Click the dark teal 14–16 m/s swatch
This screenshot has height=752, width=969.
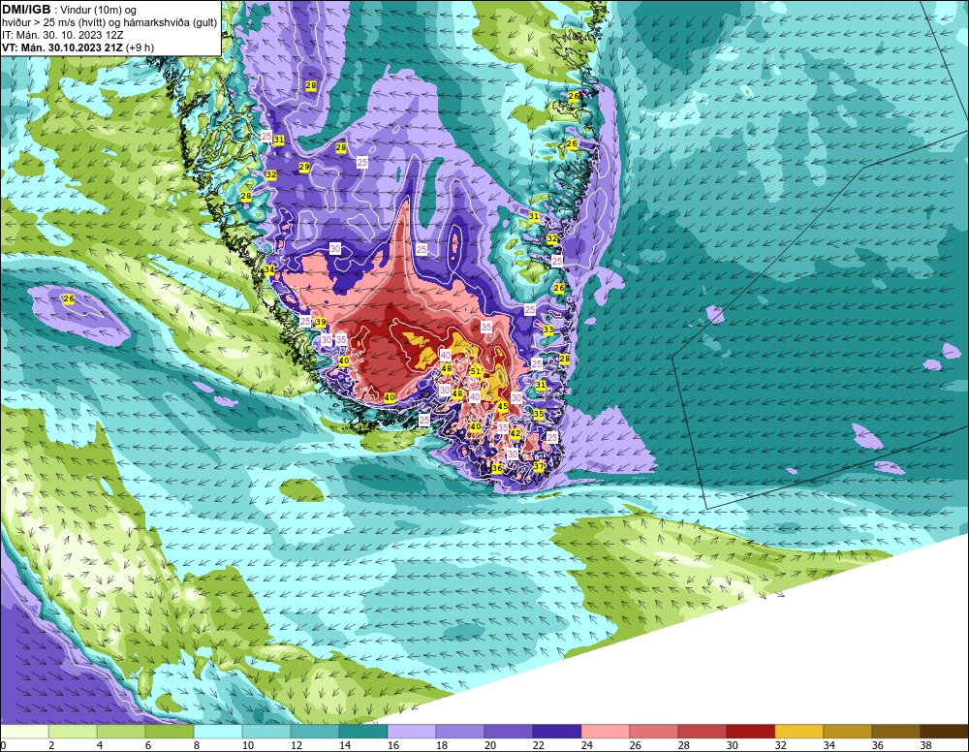point(363,732)
